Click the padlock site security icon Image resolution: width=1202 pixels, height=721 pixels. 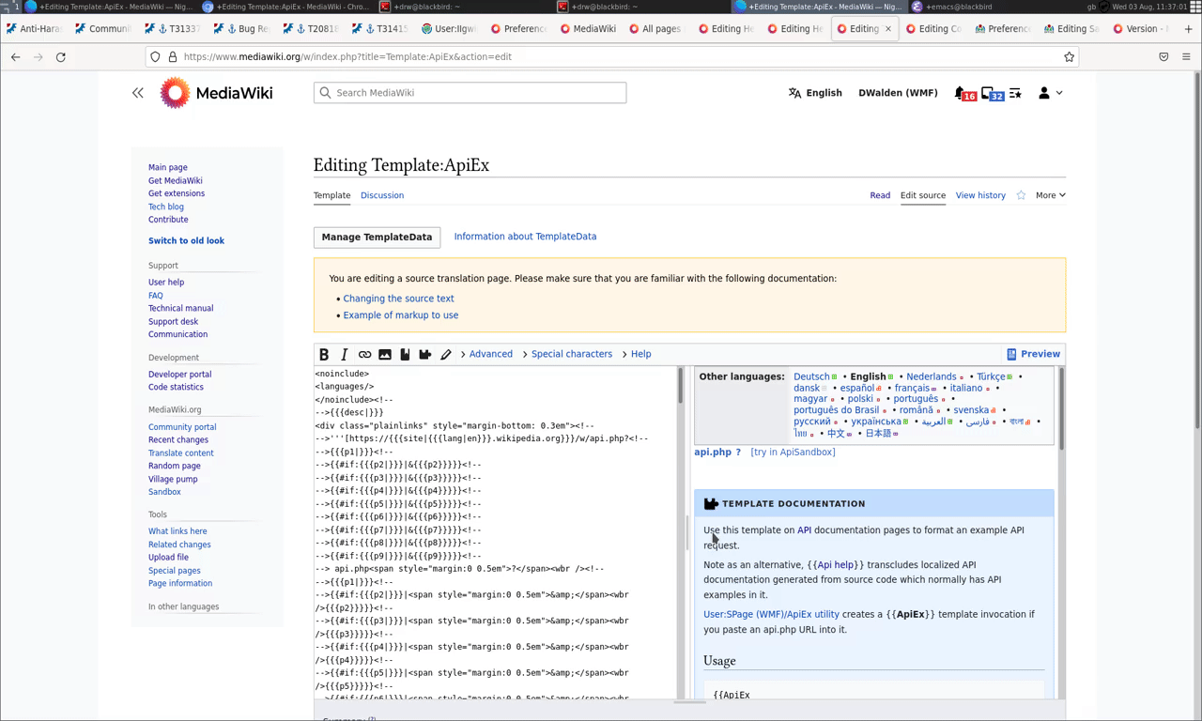click(173, 56)
